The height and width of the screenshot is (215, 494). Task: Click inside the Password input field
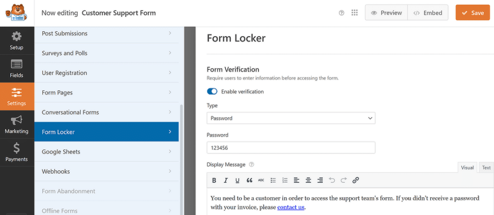pyautogui.click(x=291, y=148)
